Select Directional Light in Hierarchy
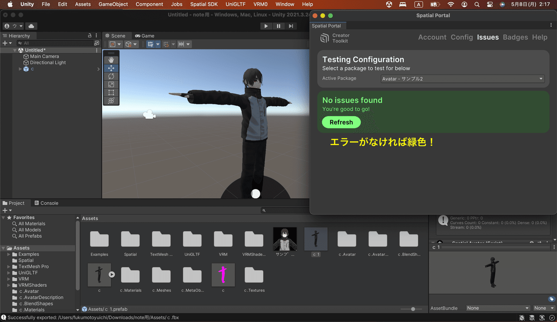This screenshot has height=322, width=557. (48, 63)
